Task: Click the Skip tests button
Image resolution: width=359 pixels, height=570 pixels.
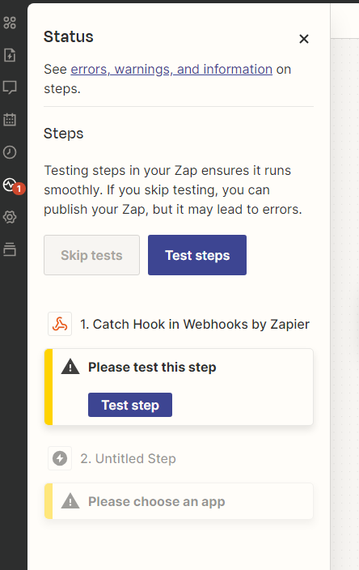Action: tap(92, 255)
